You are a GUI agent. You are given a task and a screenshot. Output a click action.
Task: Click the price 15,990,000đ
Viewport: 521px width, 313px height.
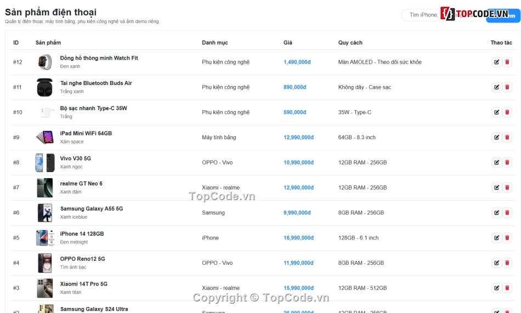point(298,288)
